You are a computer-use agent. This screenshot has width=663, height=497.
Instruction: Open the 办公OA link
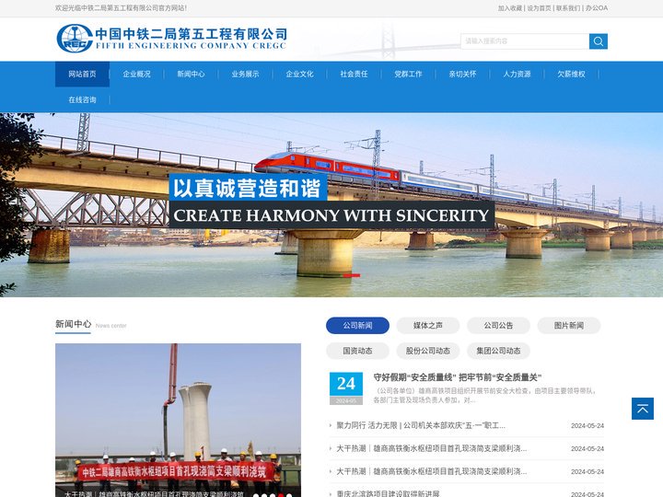(x=596, y=8)
